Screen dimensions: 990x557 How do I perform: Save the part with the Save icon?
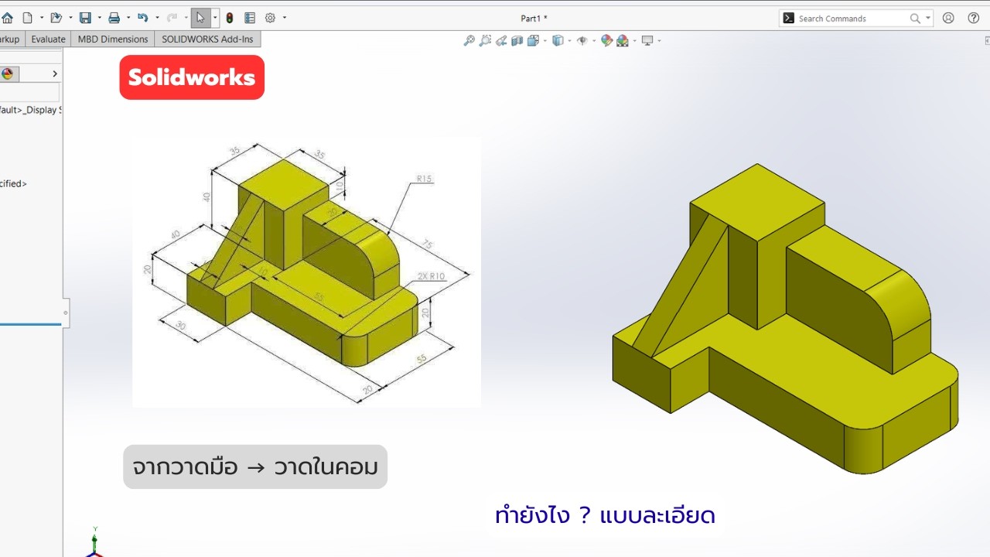[x=85, y=18]
